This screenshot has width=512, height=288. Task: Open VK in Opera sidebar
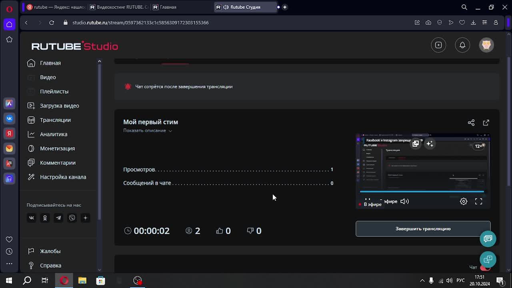click(x=9, y=118)
